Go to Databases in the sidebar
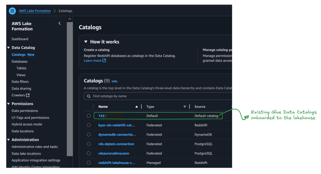 pyautogui.click(x=20, y=61)
